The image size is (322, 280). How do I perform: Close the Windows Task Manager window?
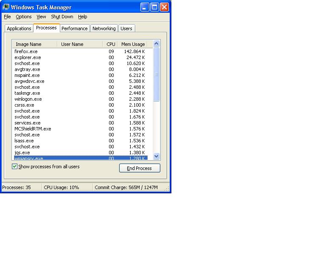[x=165, y=7]
